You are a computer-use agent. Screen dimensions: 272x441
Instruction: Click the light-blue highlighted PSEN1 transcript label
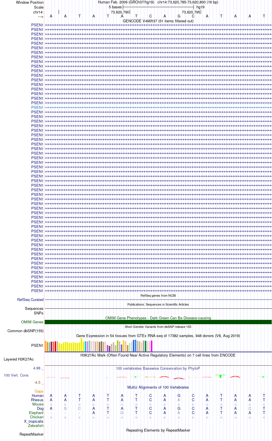tap(37, 107)
